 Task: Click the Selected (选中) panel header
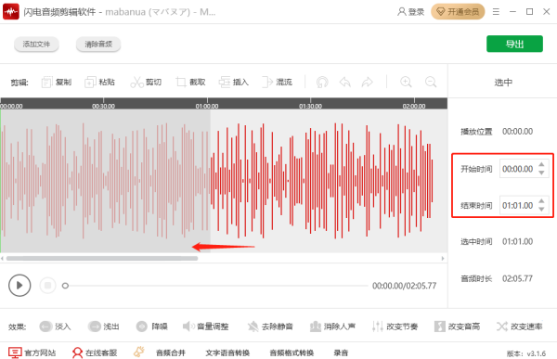[x=503, y=83]
